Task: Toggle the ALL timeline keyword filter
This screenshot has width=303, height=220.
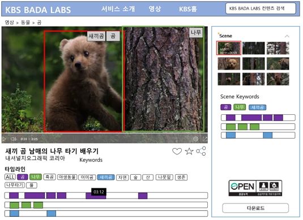Action: pyautogui.click(x=10, y=177)
